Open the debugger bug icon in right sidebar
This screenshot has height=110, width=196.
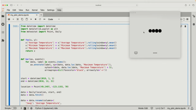click(x=193, y=24)
